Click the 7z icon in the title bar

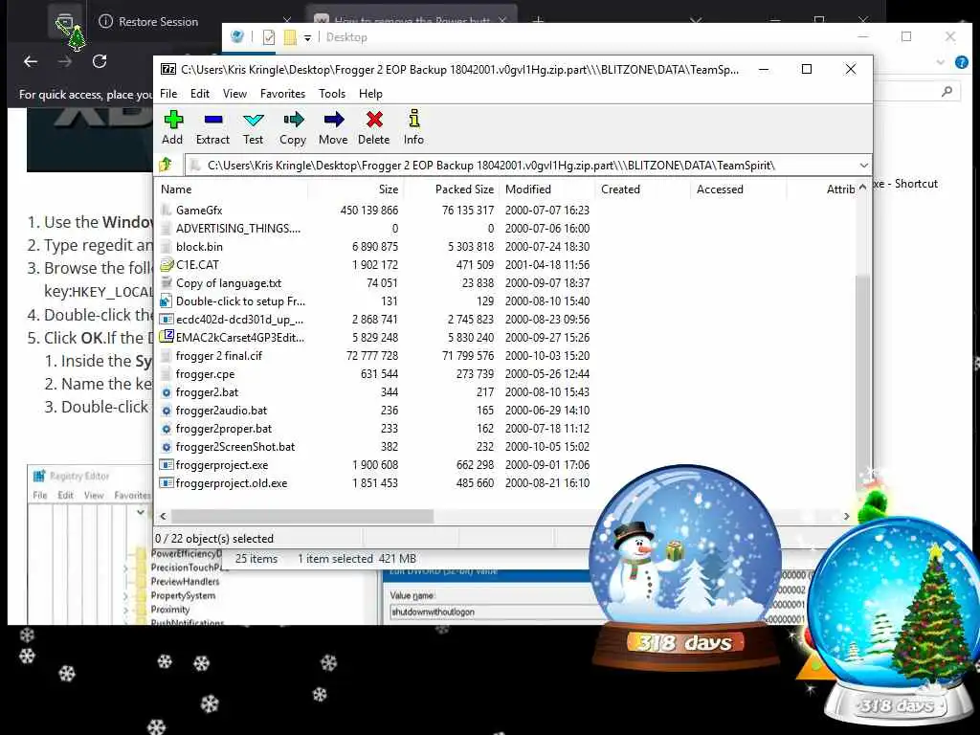coord(167,69)
